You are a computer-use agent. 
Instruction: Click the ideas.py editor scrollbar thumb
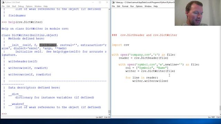tap(220, 108)
